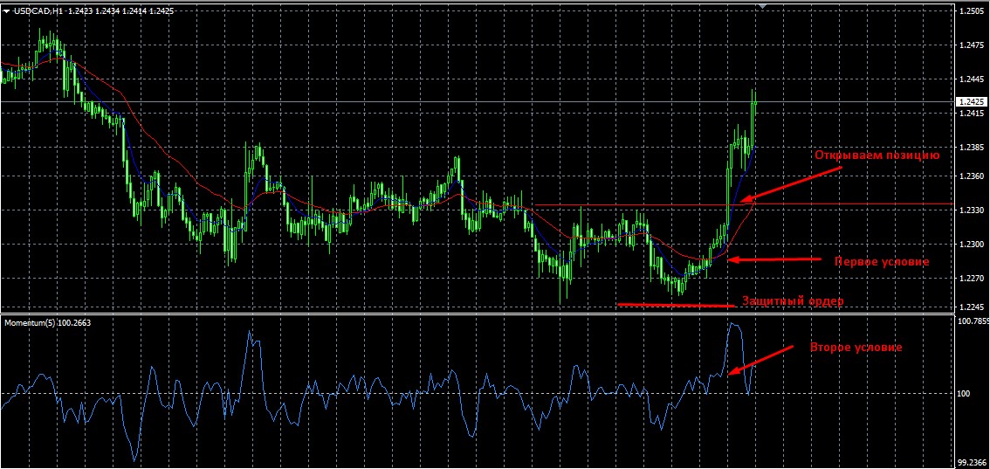Click the 1.2245 price on the scale

(x=971, y=307)
